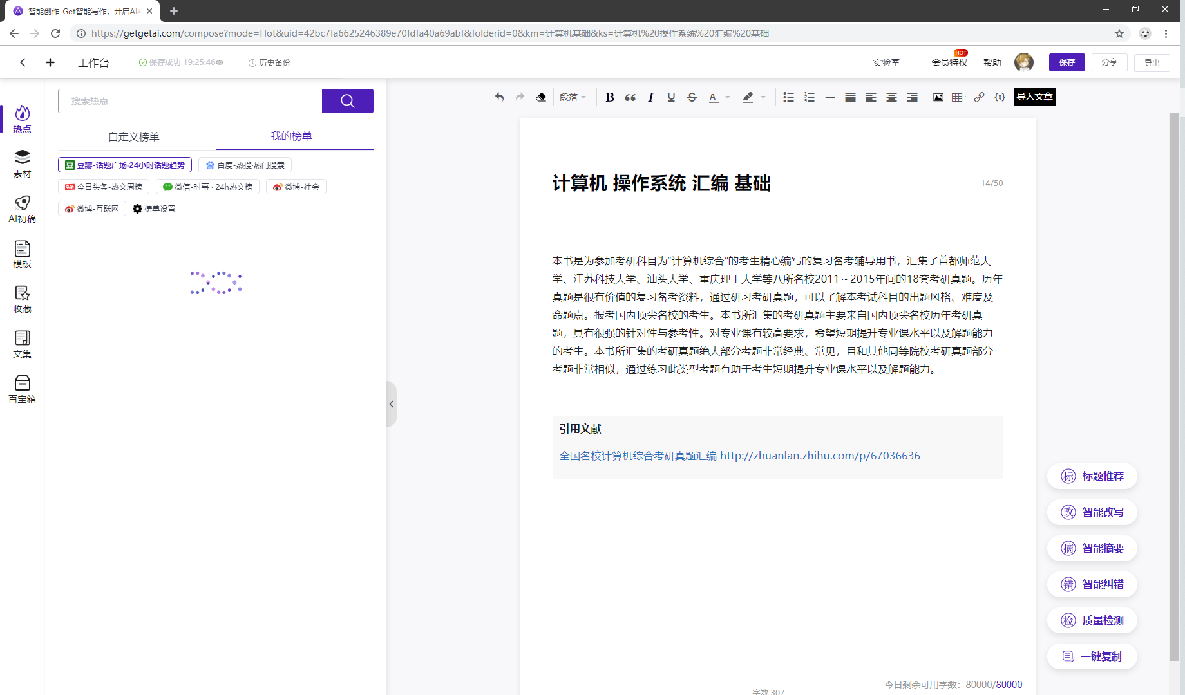Click the eraser clear-format icon
The width and height of the screenshot is (1185, 695).
[x=541, y=97]
